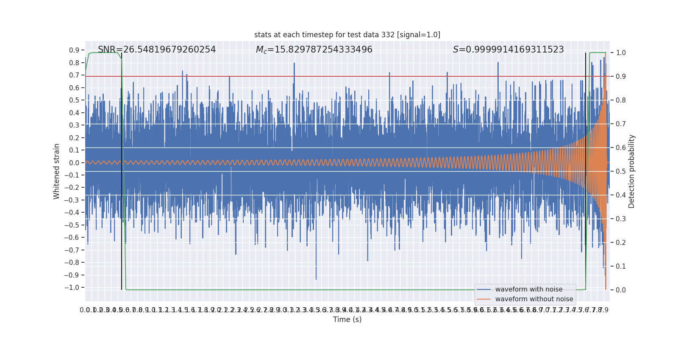Click the second black vertical marker near 7.6 s
Image resolution: width=678 pixels, height=339 pixels.
coord(586,171)
